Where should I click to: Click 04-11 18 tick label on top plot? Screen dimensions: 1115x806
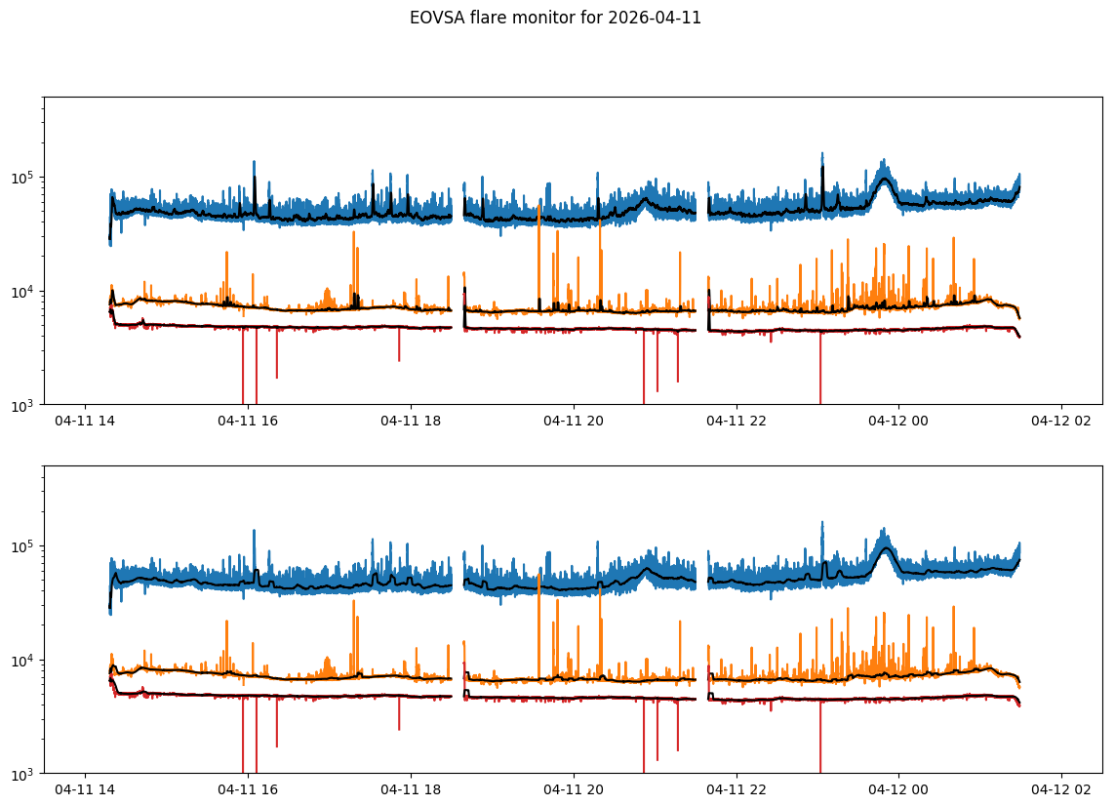point(411,422)
